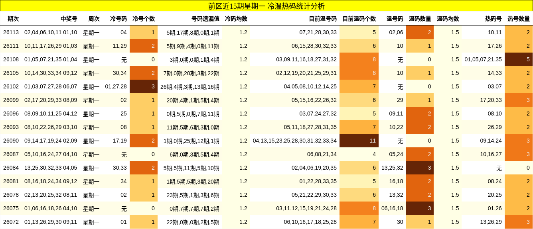
Task: Click omission values 26期,4期,3期,13期,16期
Action: click(190, 87)
